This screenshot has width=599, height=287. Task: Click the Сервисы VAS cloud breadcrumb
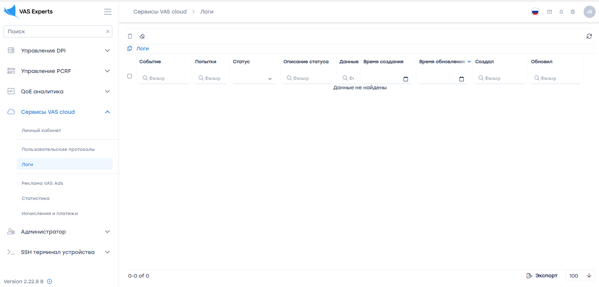[x=160, y=12]
